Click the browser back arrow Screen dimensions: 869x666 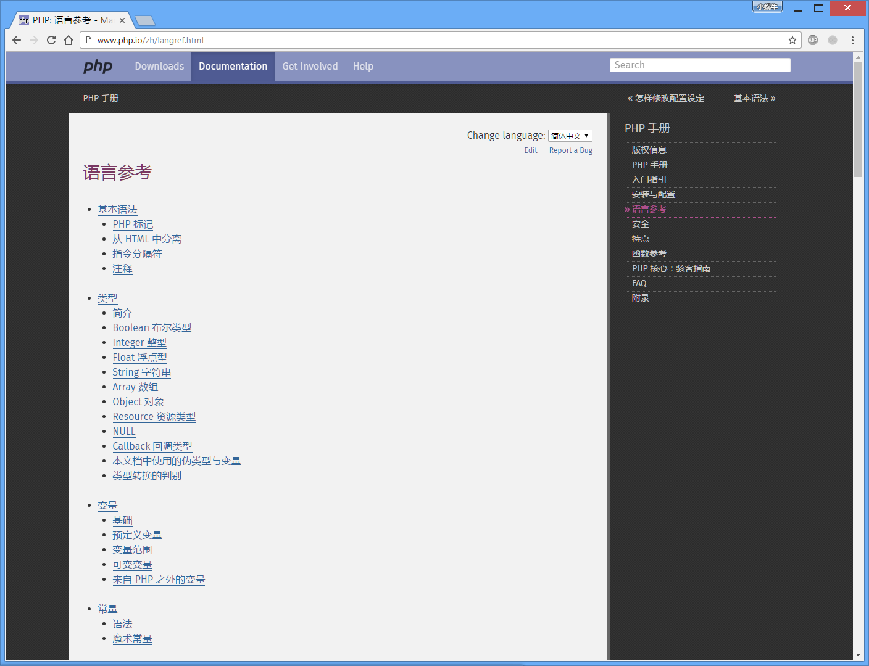(17, 40)
